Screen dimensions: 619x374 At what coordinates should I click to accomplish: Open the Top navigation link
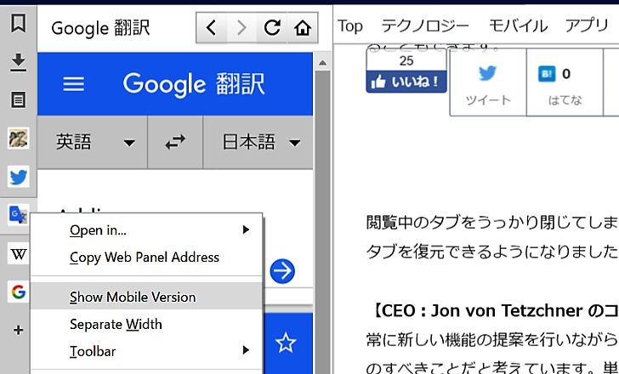tap(349, 26)
